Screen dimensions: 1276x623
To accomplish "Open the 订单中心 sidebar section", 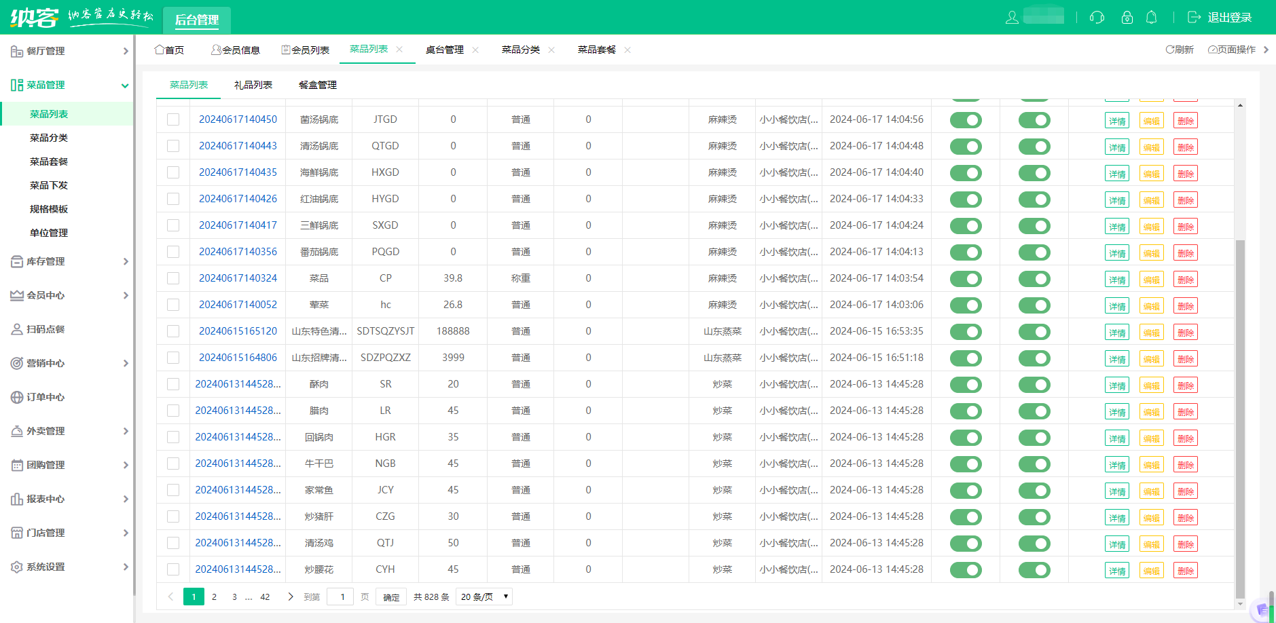I will click(x=45, y=397).
